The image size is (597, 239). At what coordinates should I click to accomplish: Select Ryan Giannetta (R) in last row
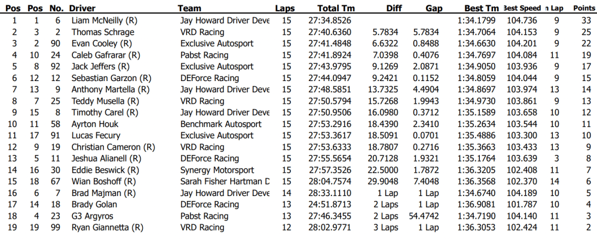(x=107, y=228)
